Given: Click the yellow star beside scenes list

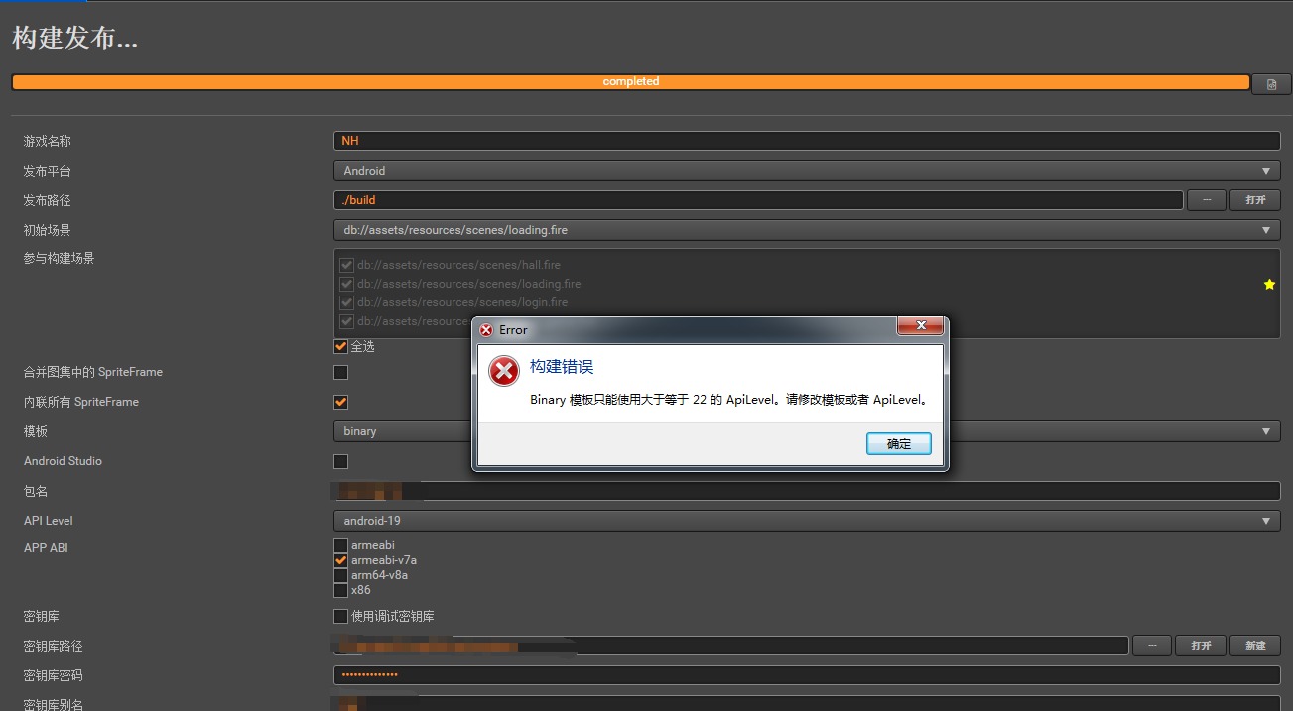Looking at the screenshot, I should (x=1269, y=285).
